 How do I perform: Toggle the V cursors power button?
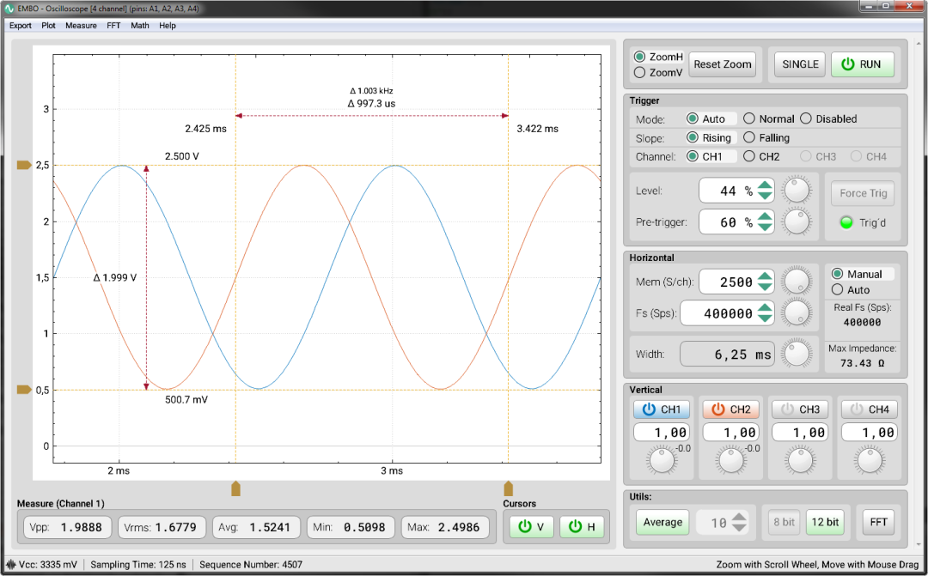[x=531, y=526]
